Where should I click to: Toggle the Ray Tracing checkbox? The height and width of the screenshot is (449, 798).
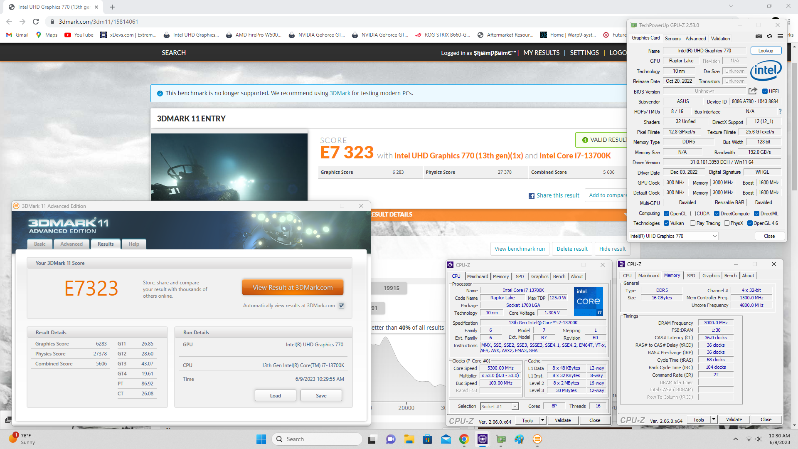coord(693,223)
